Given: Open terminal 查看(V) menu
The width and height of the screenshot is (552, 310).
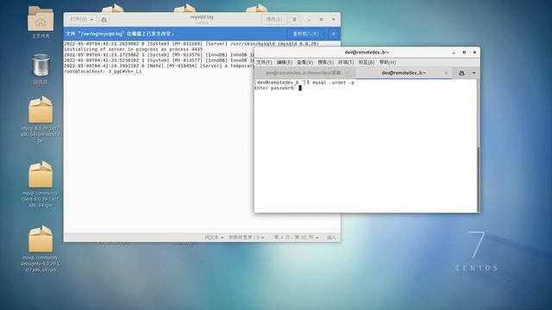Looking at the screenshot, I should [x=304, y=62].
